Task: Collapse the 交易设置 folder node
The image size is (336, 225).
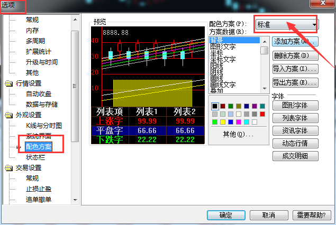Action: [9, 168]
